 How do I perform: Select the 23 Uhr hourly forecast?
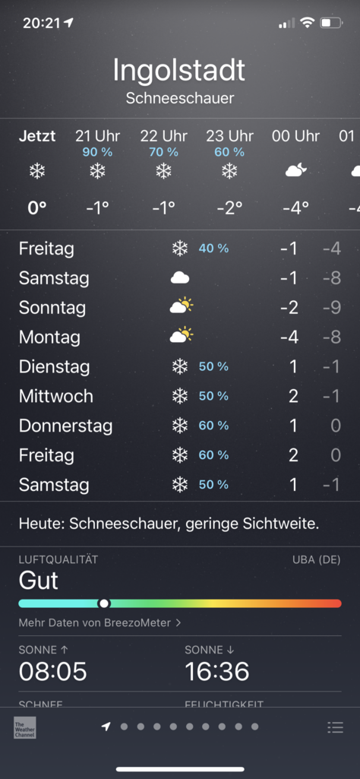[229, 173]
